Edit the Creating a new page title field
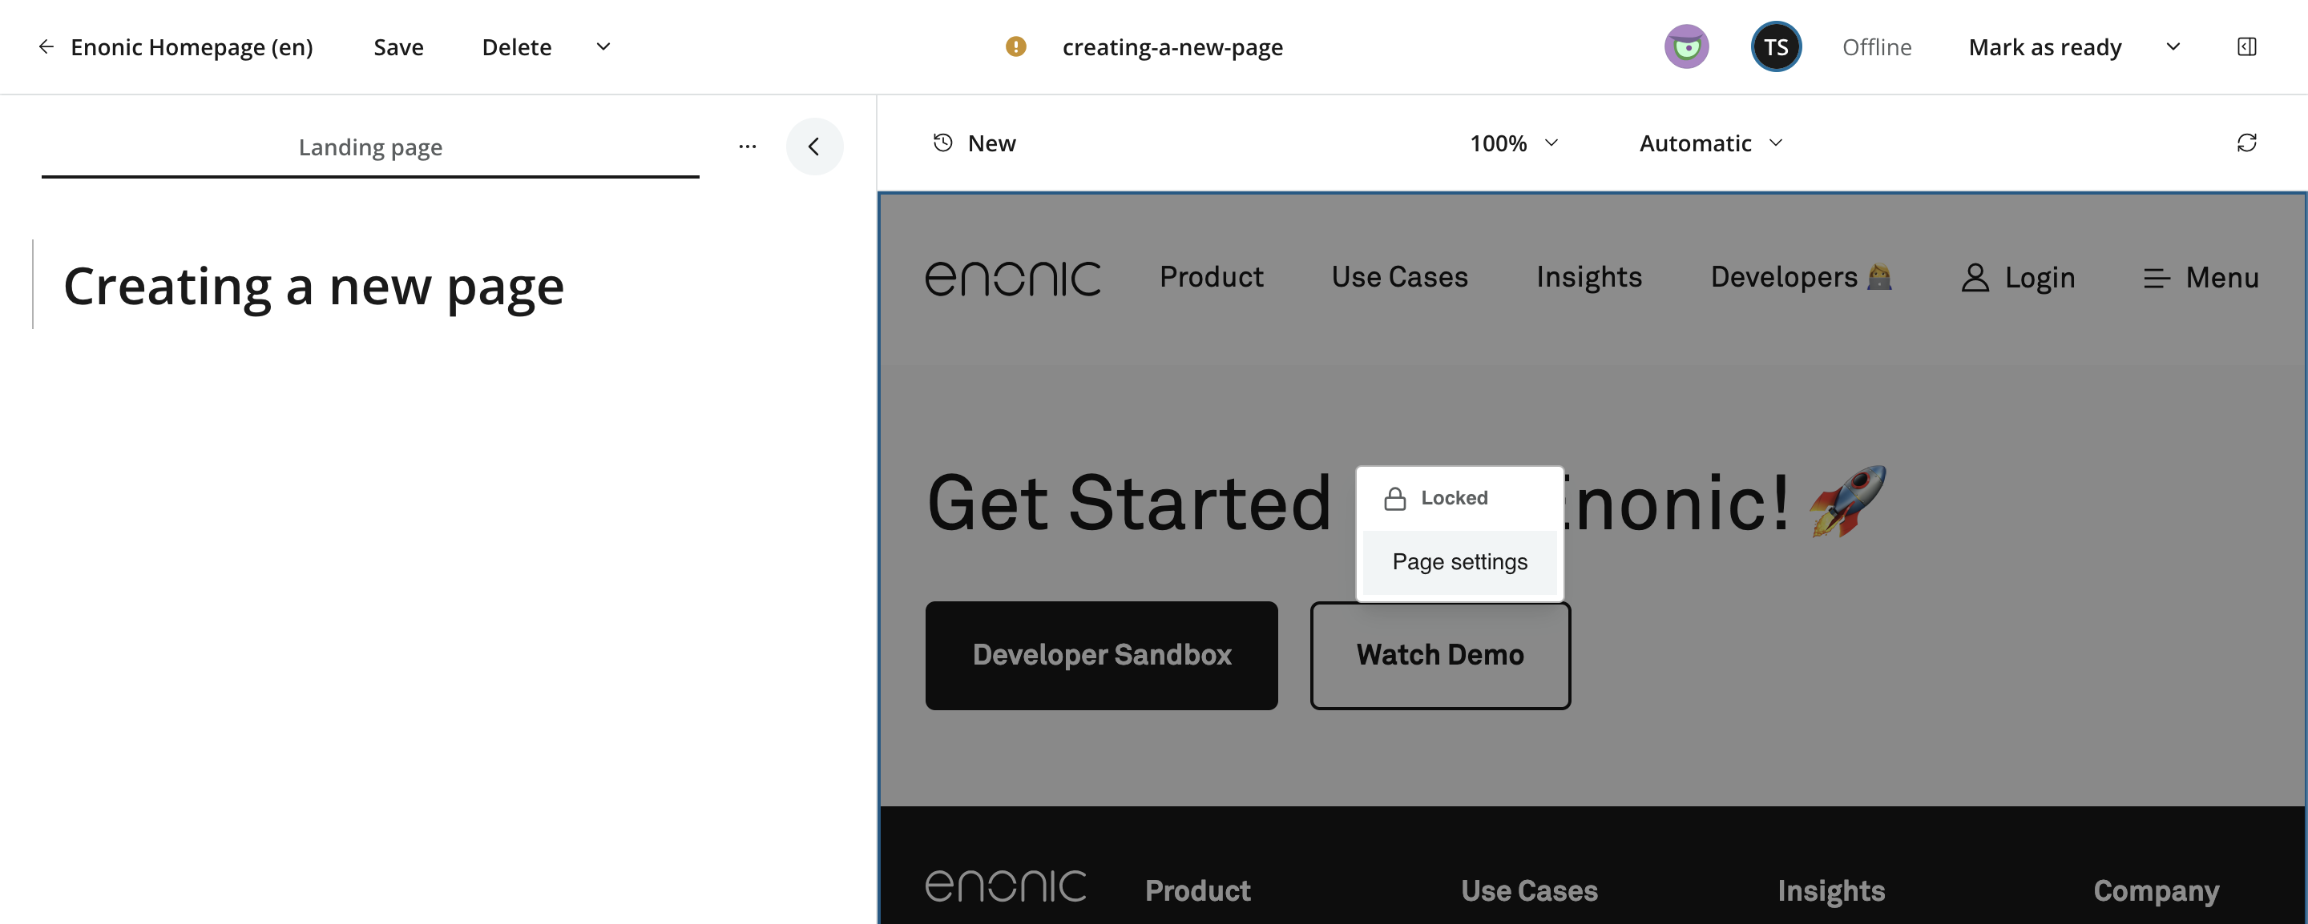 coord(313,287)
